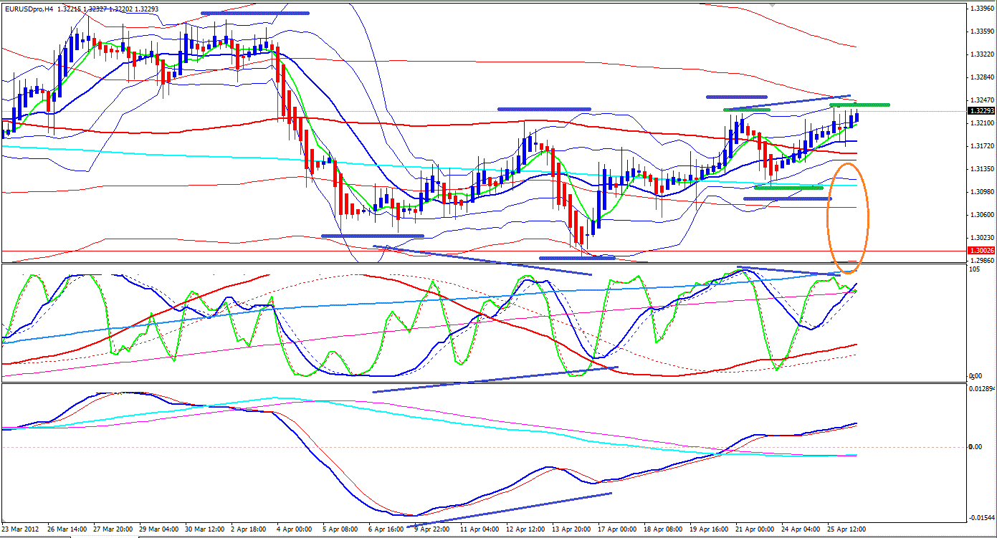The height and width of the screenshot is (538, 997).
Task: Click the 13 Apr 20:00 time label
Action: pos(572,529)
